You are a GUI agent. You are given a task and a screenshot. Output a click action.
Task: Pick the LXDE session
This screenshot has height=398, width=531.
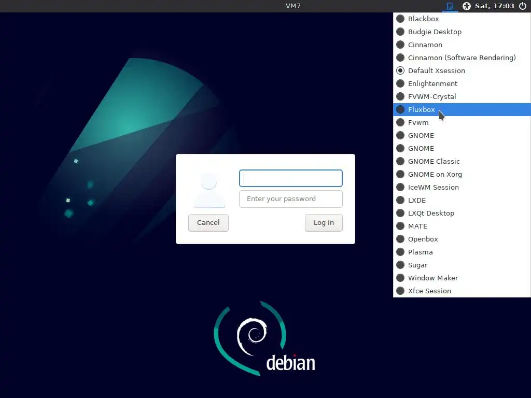point(462,201)
